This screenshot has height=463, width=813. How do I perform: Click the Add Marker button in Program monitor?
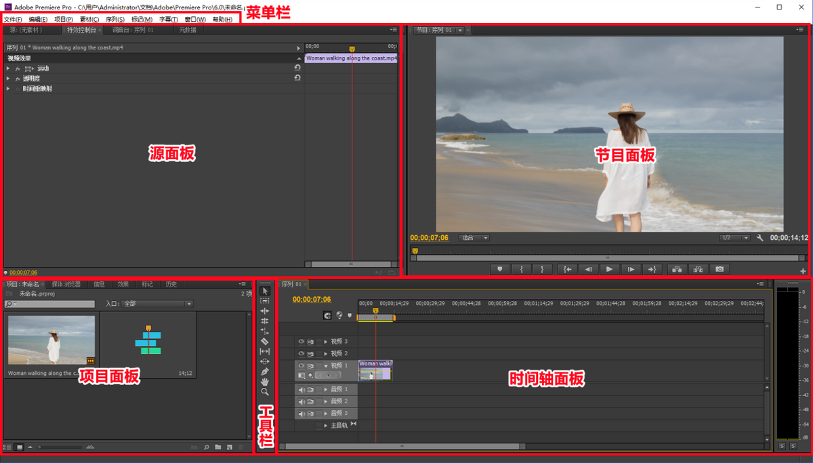coord(500,269)
